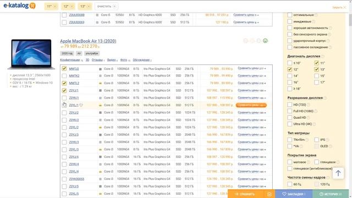352x198 pixels.
Task: Uncheck the 12" display diagonal filter
Action: (290, 70)
